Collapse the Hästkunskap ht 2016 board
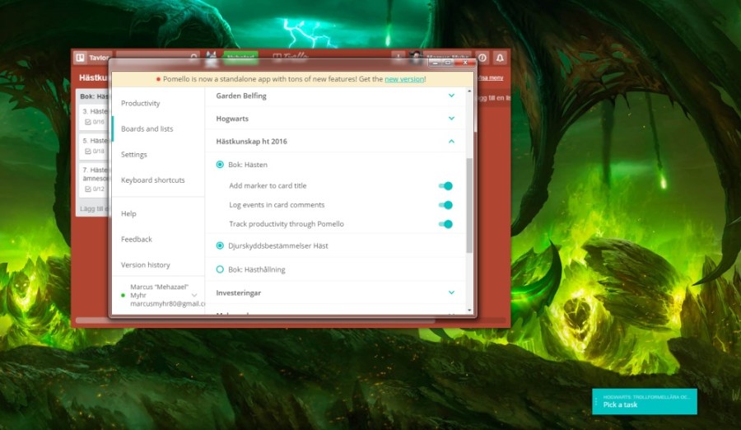 [x=451, y=142]
